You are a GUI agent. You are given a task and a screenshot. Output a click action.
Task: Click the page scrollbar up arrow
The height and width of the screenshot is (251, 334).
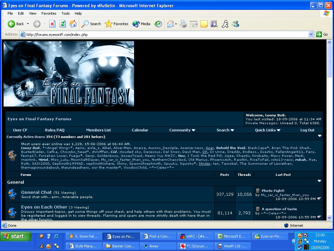coord(329,42)
